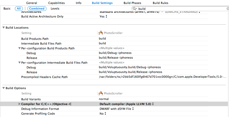Show Basic build settings

click(x=7, y=8)
